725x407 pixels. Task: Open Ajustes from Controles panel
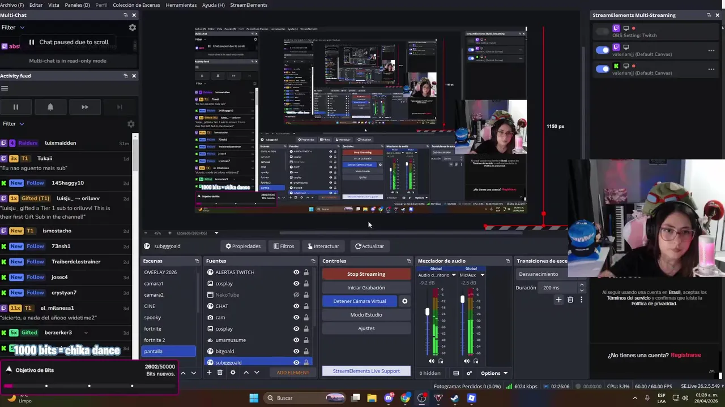tap(366, 328)
